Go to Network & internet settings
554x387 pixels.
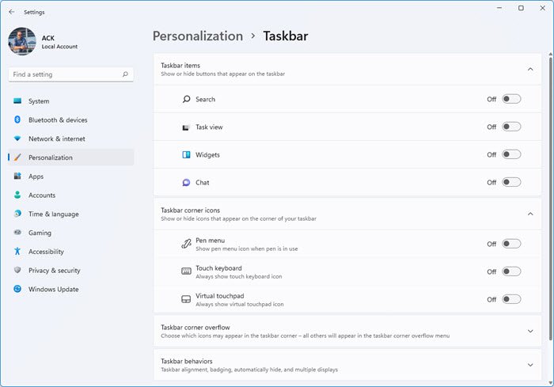(x=57, y=138)
